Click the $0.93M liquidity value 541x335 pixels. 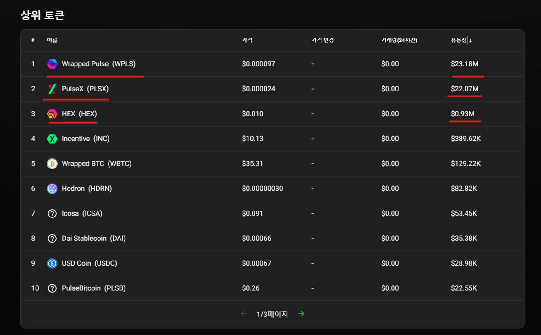(463, 114)
